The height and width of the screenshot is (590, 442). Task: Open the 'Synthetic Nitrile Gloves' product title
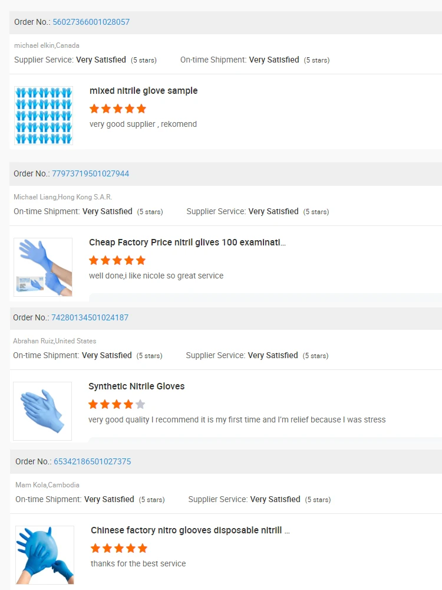(x=136, y=386)
